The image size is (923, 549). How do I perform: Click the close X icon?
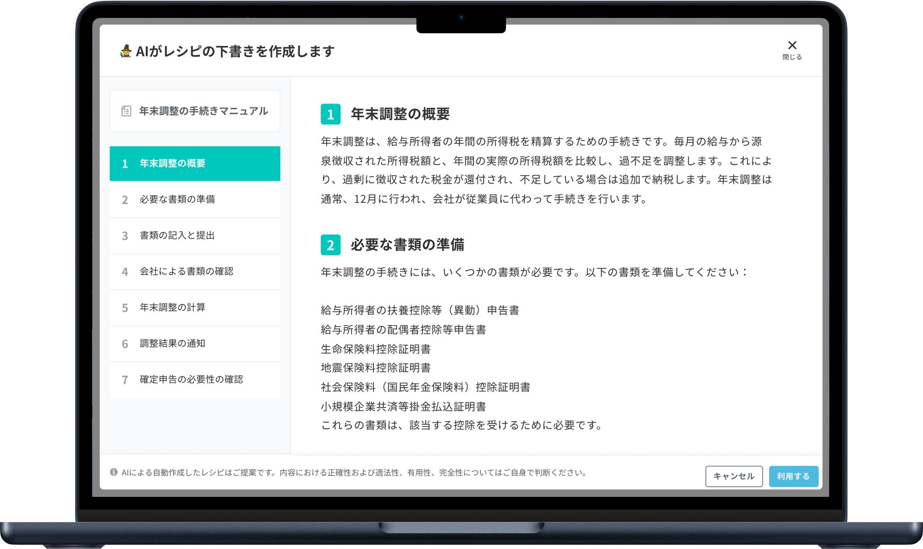(x=792, y=45)
